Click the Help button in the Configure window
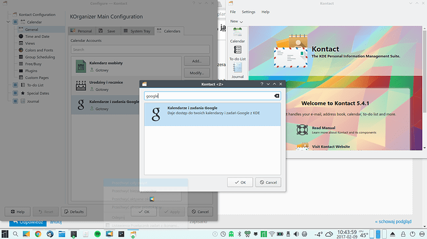 click(18, 212)
